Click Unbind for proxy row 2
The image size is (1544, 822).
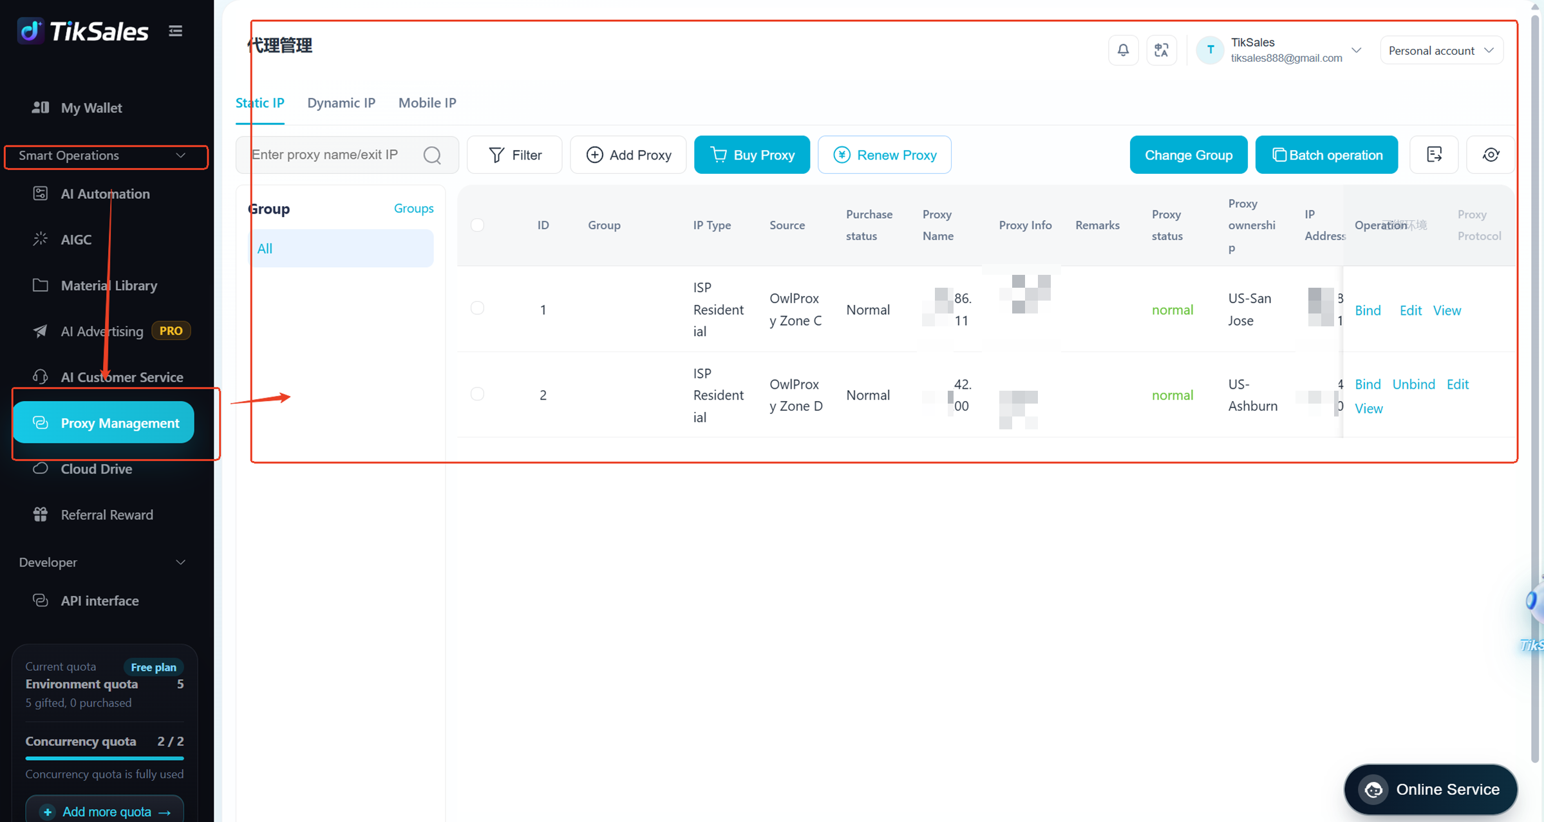pos(1413,384)
